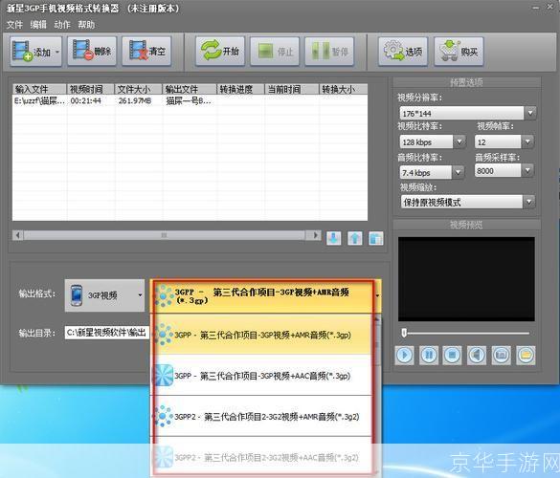Click the 转换大小 column header
Image resolution: width=560 pixels, height=478 pixels.
[x=344, y=89]
